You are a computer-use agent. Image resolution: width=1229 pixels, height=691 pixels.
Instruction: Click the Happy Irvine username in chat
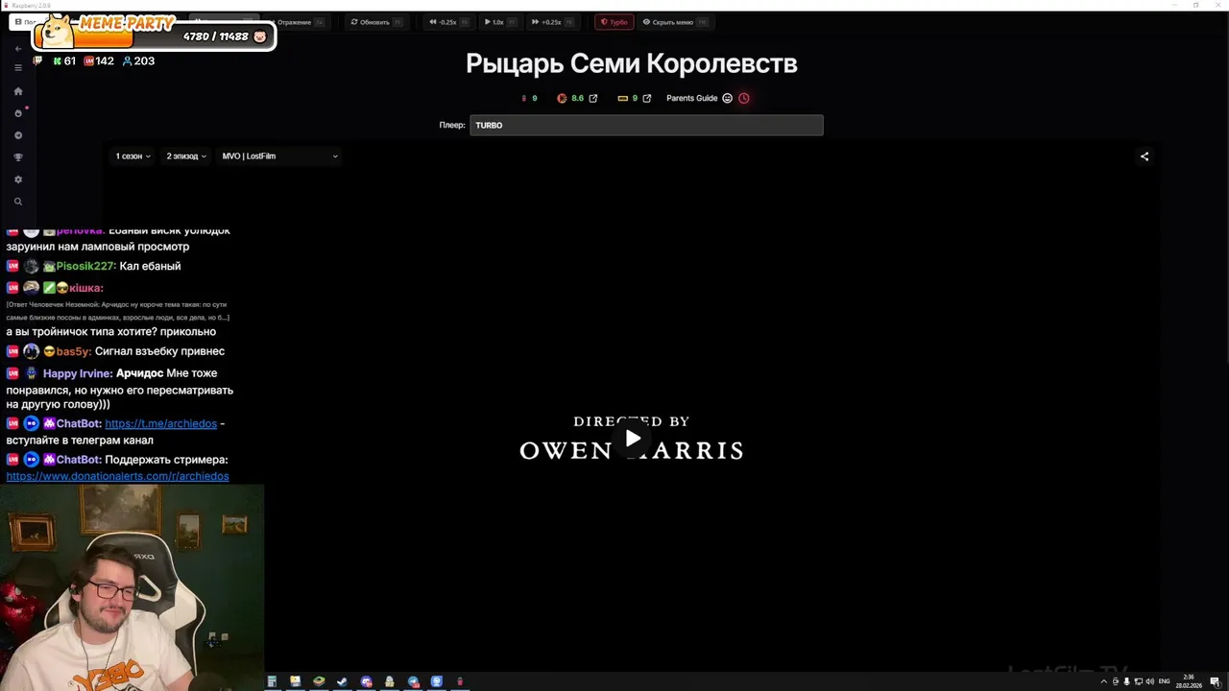click(x=78, y=373)
